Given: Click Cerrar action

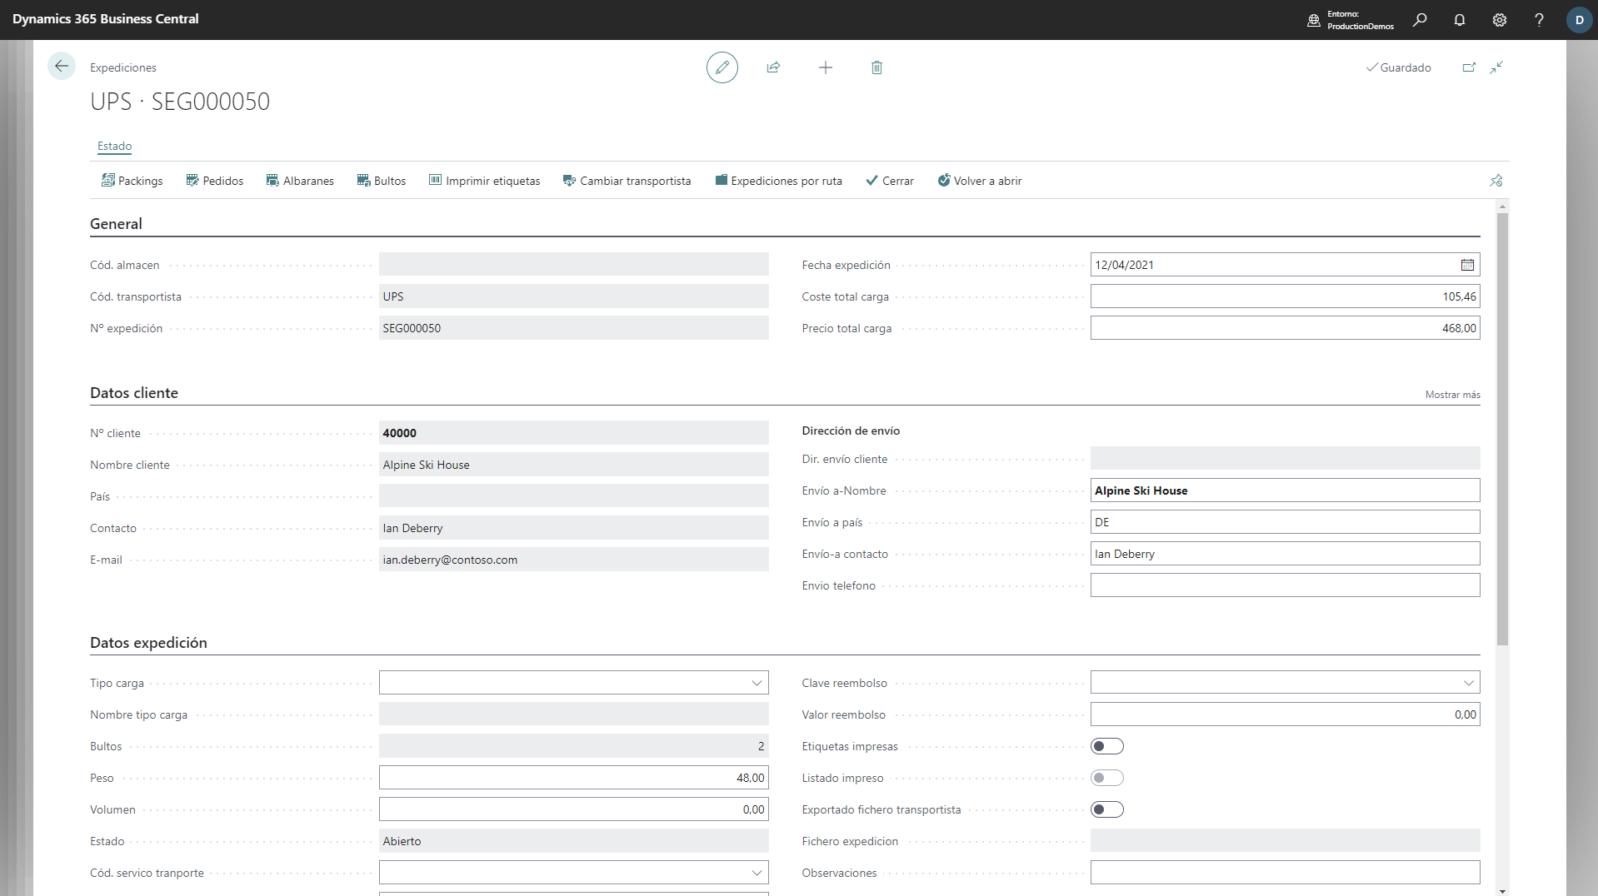Looking at the screenshot, I should click(x=889, y=181).
